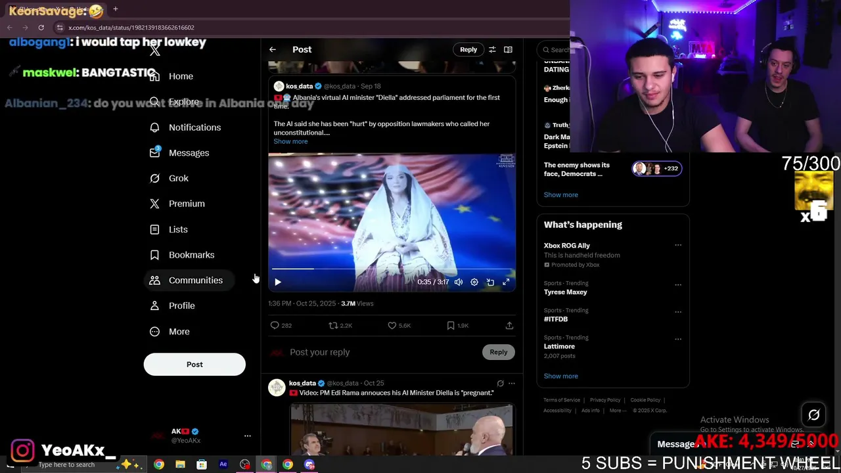Open 'The enemy shows its face' story
The image size is (841, 473).
pyautogui.click(x=577, y=169)
